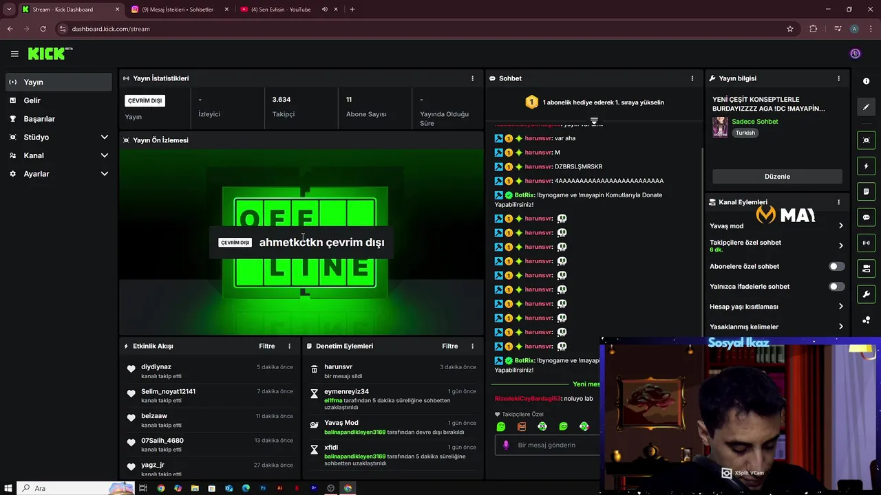Image resolution: width=881 pixels, height=495 pixels.
Task: Click the pencil edit icon in right sidebar
Action: [x=866, y=107]
